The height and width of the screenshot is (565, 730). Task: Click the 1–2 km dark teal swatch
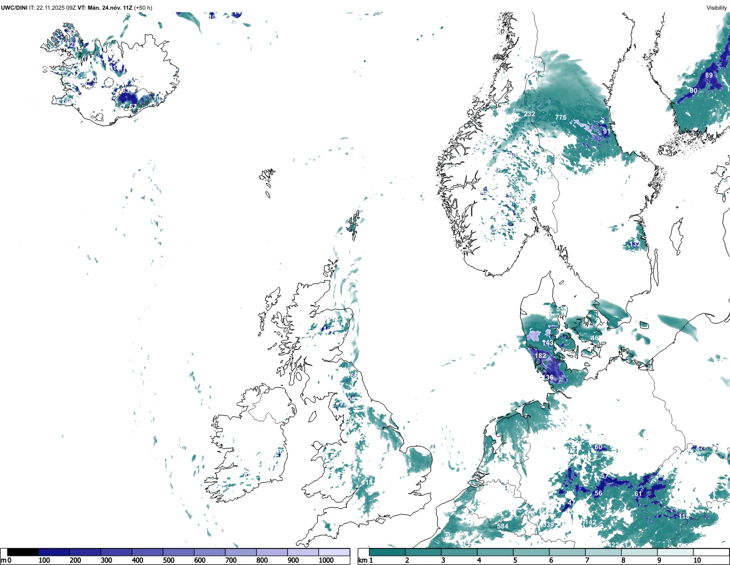coord(387,552)
